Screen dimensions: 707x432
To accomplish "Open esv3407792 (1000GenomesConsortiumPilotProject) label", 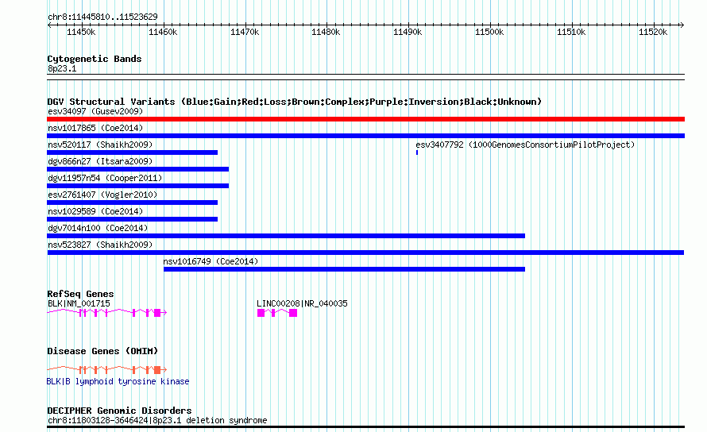I will pyautogui.click(x=525, y=145).
